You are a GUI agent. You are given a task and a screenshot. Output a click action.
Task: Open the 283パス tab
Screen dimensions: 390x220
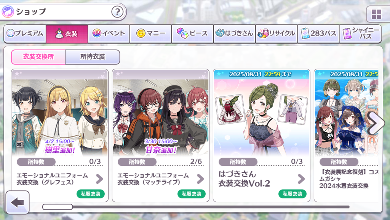[318, 34]
